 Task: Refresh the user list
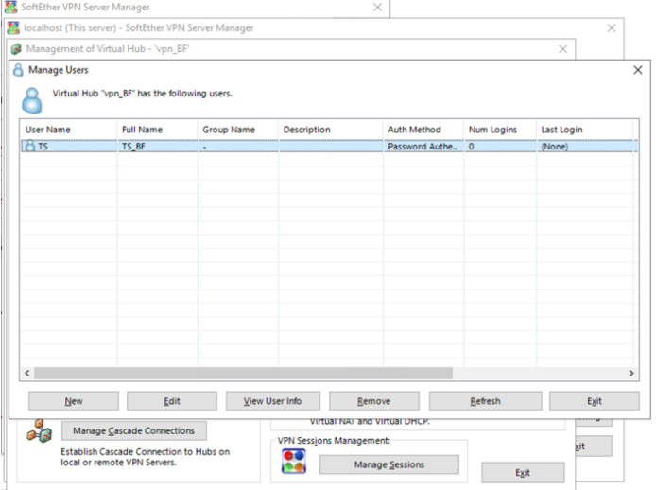[486, 401]
